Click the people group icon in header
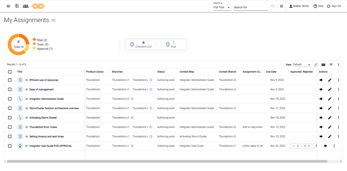Viewport: 347px width, 171px height. [26, 6]
